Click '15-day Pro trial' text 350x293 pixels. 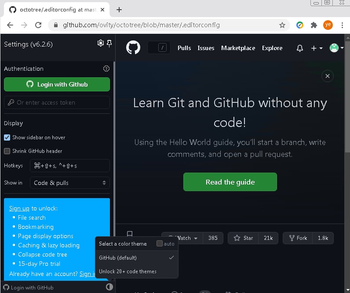pyautogui.click(x=39, y=264)
